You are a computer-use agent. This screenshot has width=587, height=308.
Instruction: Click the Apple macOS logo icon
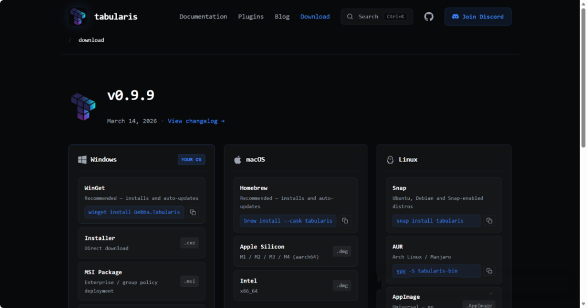[x=237, y=160]
